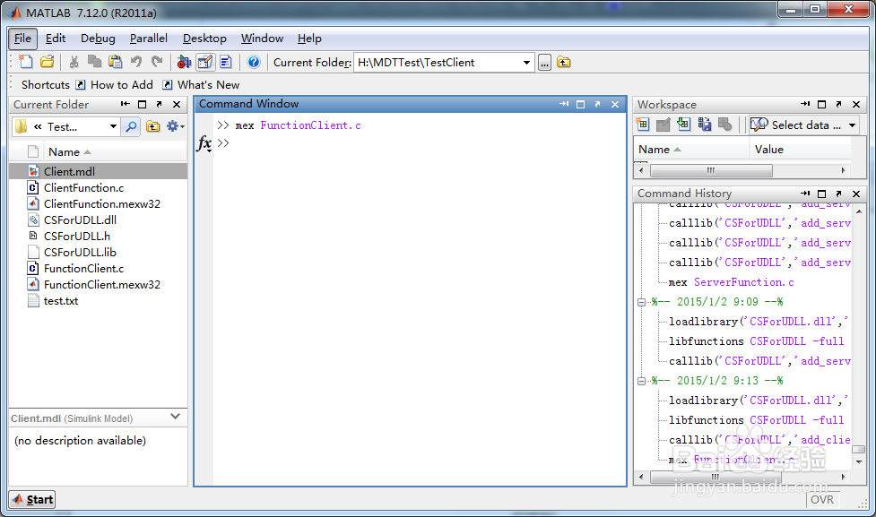The width and height of the screenshot is (876, 517).
Task: Open the Test... folder path dropdown arrow
Action: [113, 126]
